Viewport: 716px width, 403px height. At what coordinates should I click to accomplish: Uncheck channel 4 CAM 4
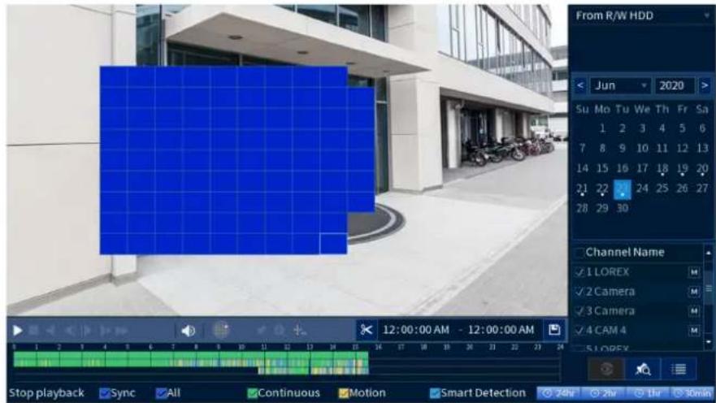point(579,331)
